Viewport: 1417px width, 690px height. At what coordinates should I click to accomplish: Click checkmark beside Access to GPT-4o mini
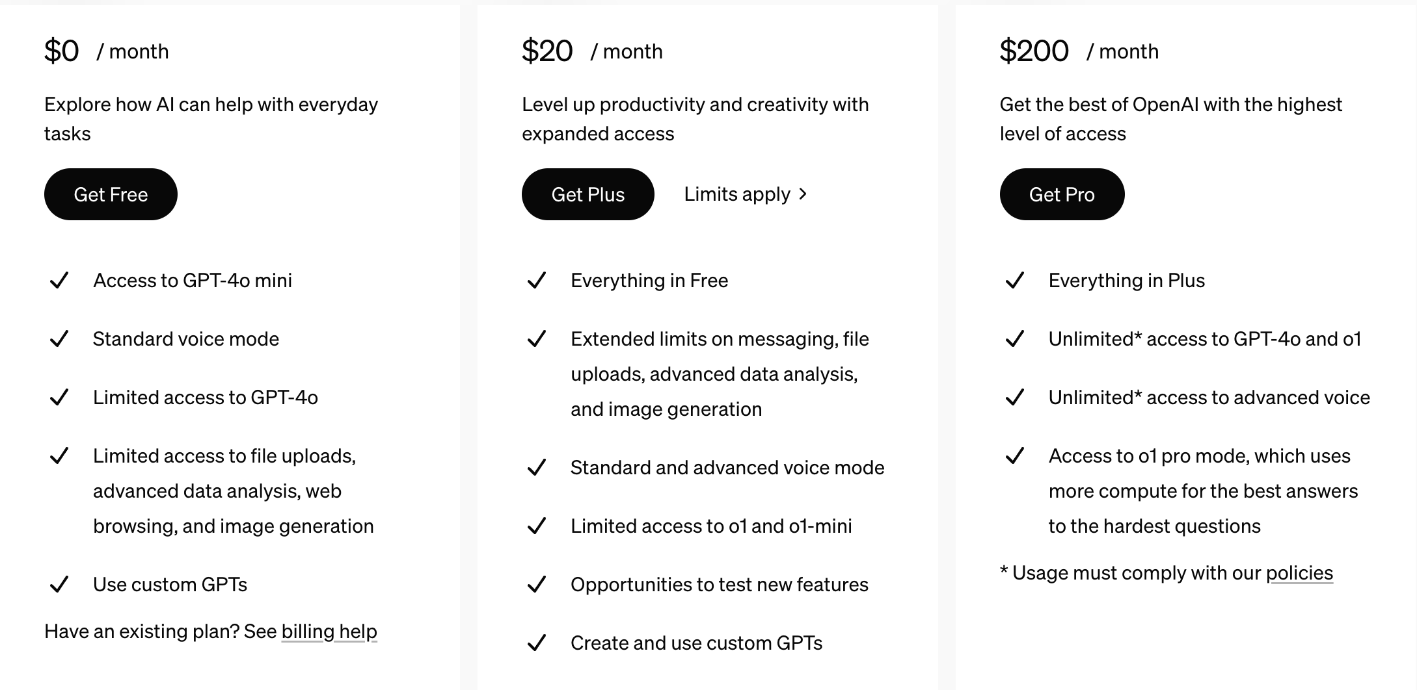pos(59,281)
